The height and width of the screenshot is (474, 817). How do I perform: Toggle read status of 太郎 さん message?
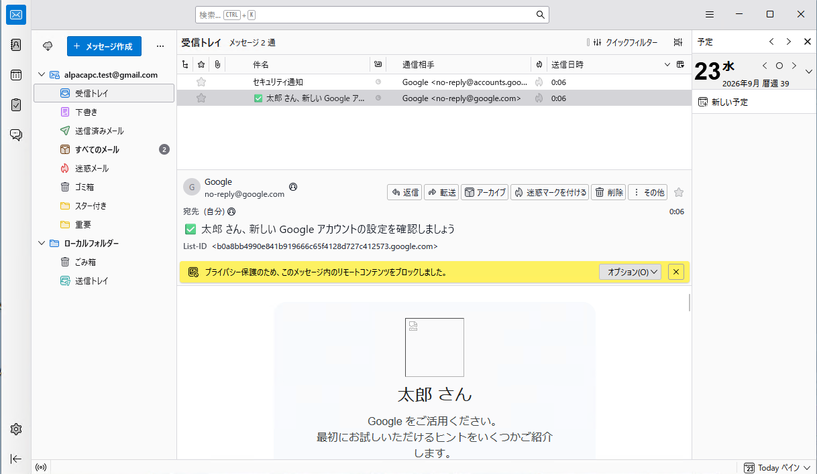coord(378,98)
